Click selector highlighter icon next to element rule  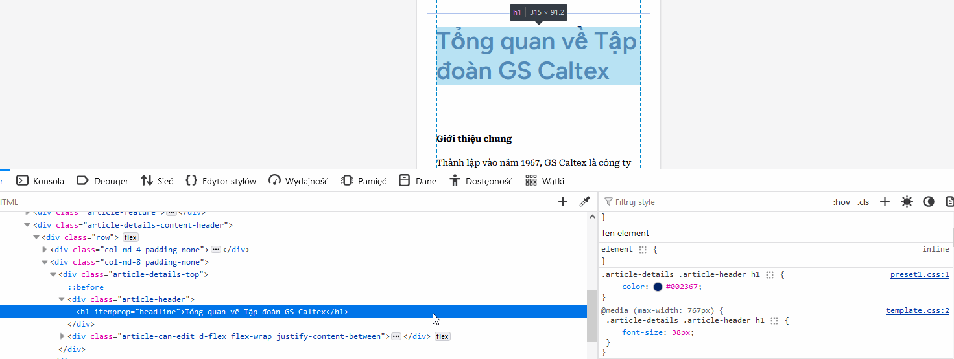point(643,250)
